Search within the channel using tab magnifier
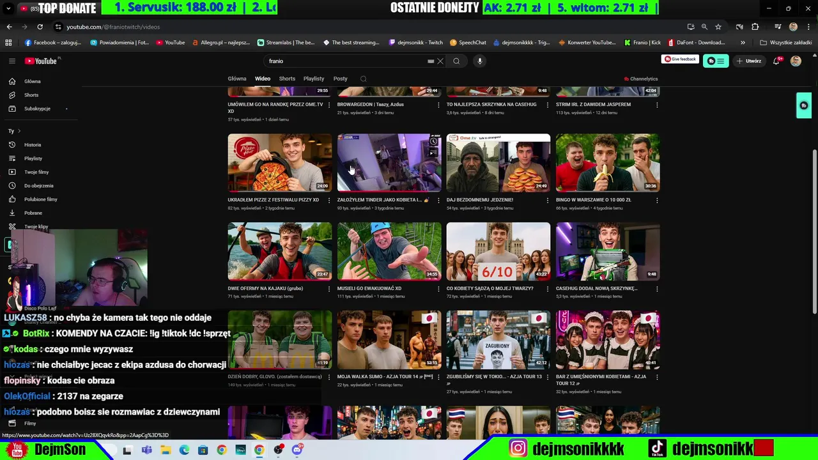The image size is (818, 460). coord(363,79)
